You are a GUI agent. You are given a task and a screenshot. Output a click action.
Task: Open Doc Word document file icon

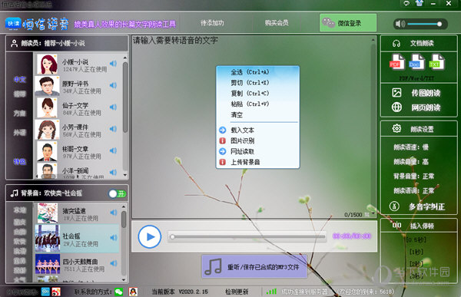point(416,62)
